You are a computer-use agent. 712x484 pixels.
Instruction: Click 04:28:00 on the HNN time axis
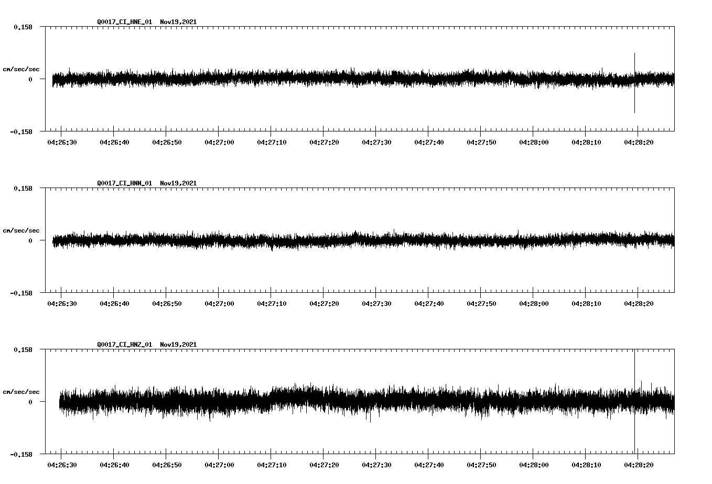coord(534,303)
